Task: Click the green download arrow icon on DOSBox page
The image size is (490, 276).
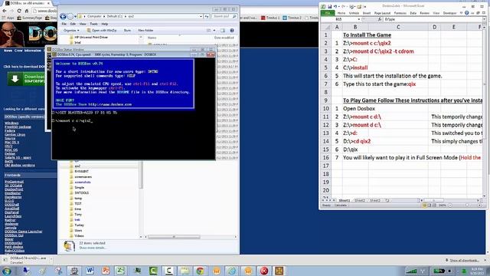Action: [x=15, y=79]
